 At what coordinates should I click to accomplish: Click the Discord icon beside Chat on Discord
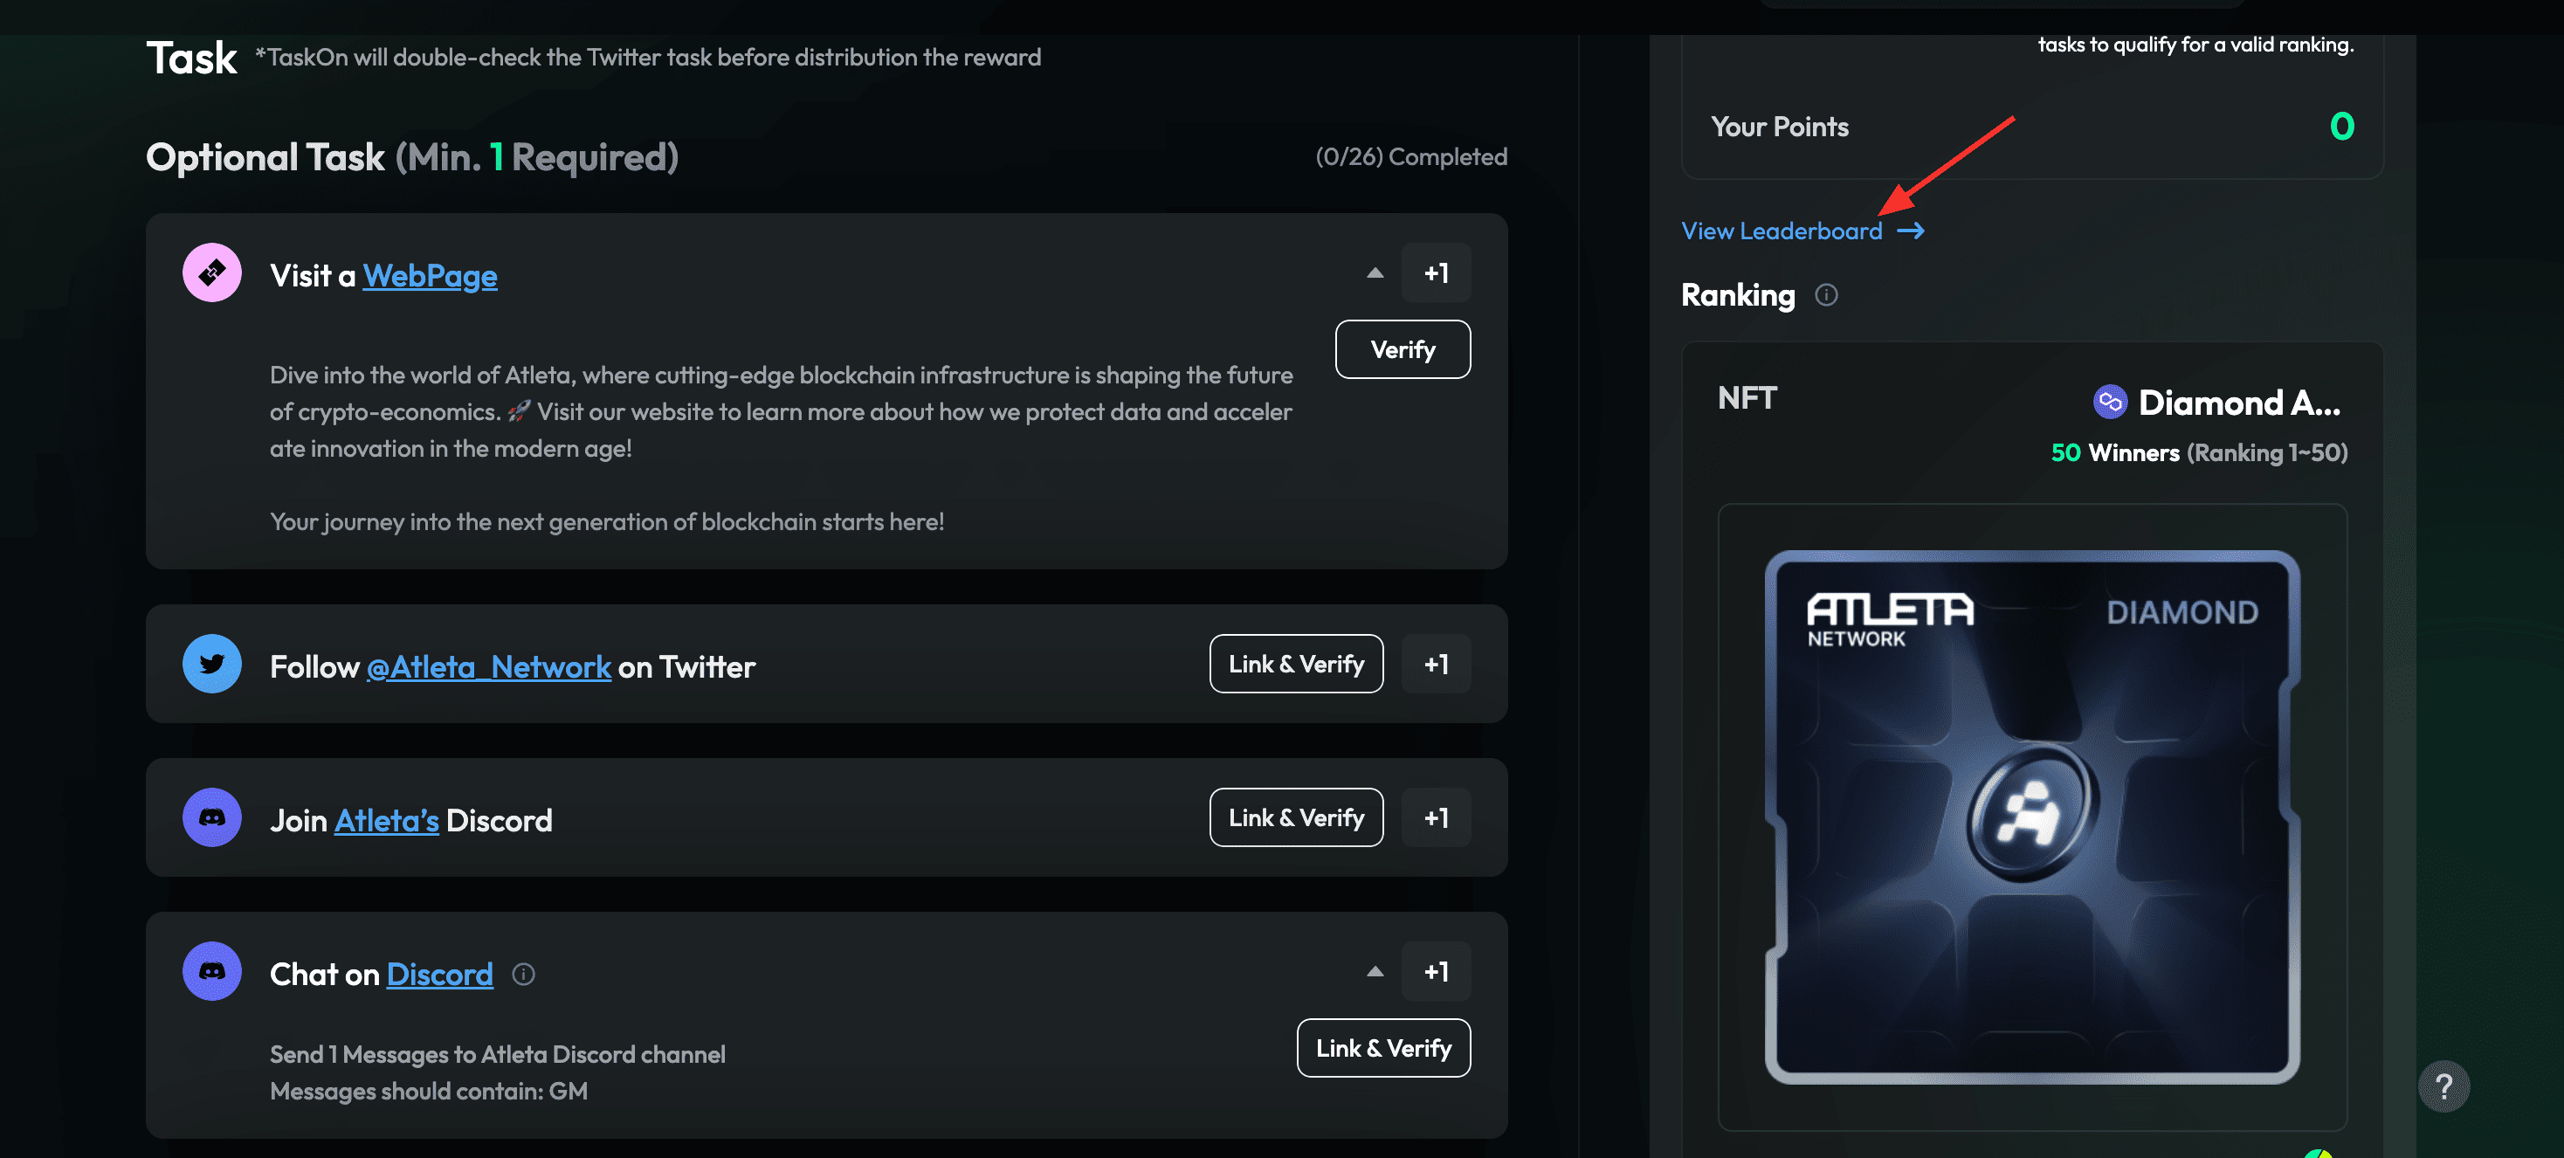211,972
